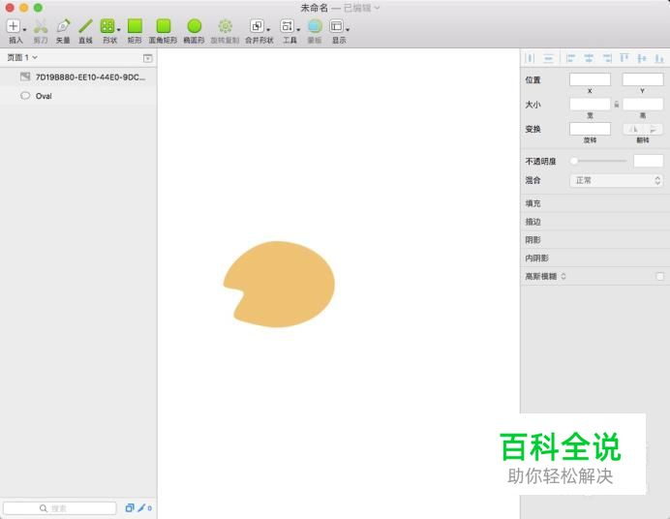Toggle the slice filter icon in layer list footer
This screenshot has width=670, height=519.
point(141,507)
